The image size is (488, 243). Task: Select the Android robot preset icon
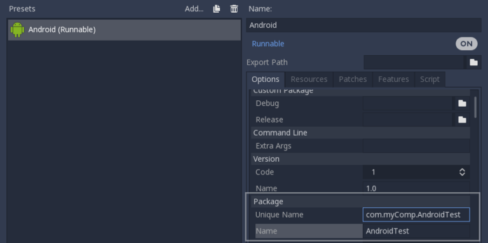point(17,30)
